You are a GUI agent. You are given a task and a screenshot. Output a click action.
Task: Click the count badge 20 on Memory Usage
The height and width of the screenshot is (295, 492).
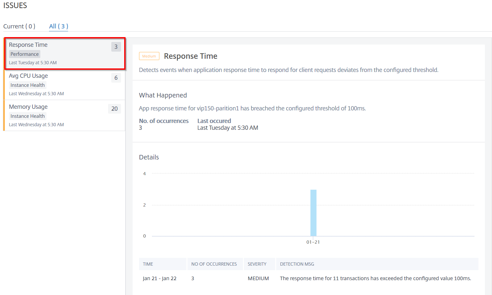[115, 109]
